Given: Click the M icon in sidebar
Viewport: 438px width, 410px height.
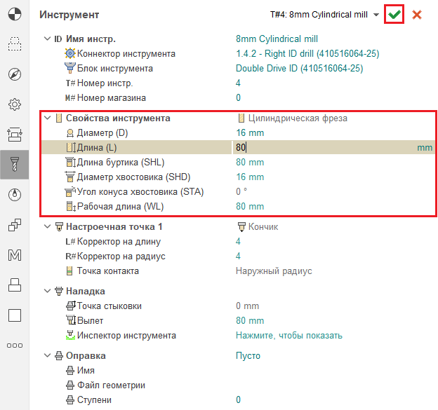Looking at the screenshot, I should click(x=14, y=255).
